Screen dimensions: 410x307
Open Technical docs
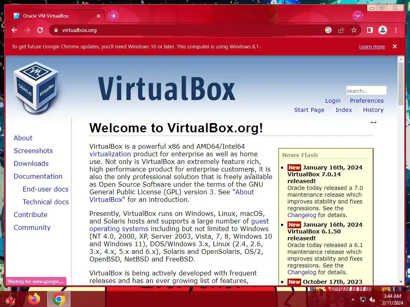[x=46, y=202]
